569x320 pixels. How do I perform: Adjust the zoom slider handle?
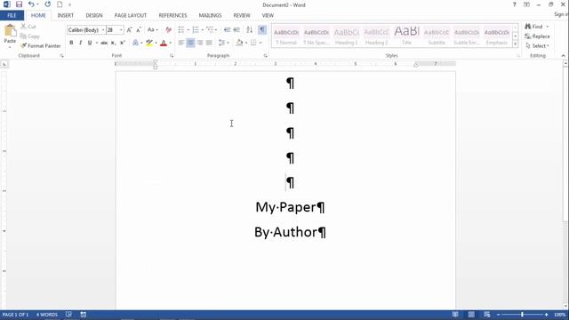(522, 315)
